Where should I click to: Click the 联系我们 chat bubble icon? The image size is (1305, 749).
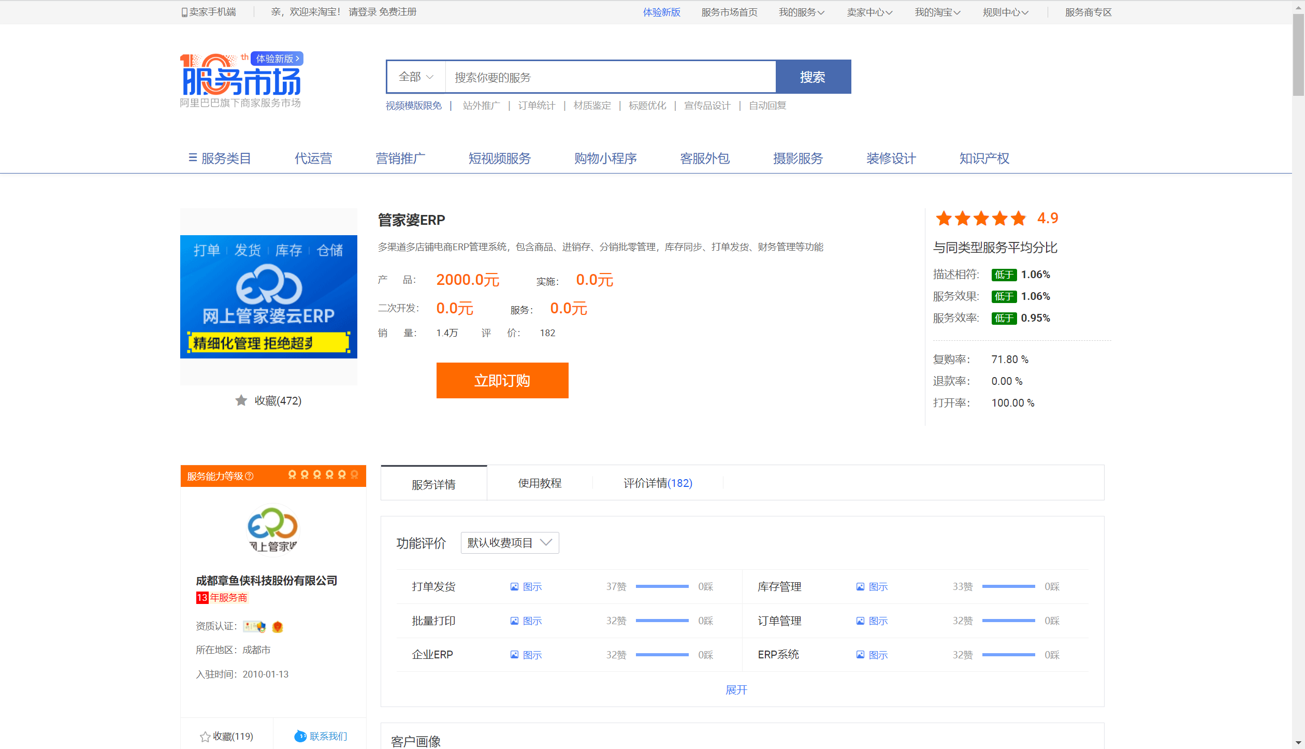pos(300,736)
